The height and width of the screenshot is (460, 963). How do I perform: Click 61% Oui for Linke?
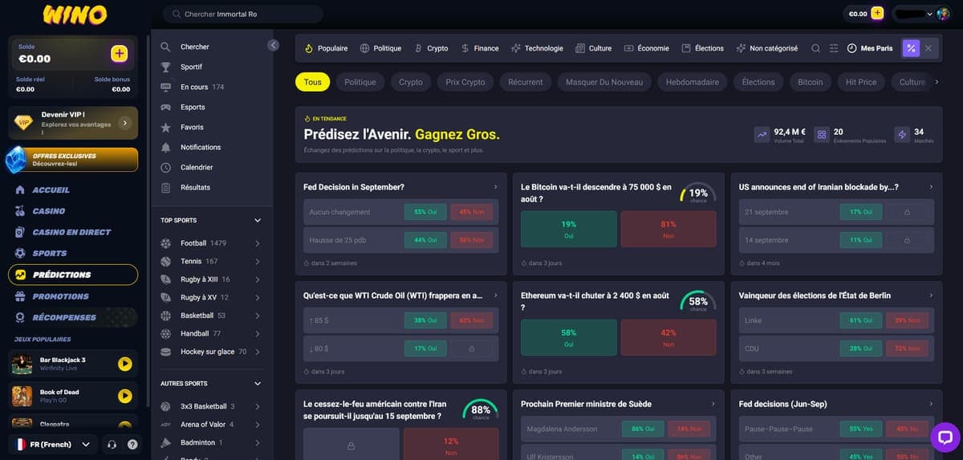pos(861,320)
